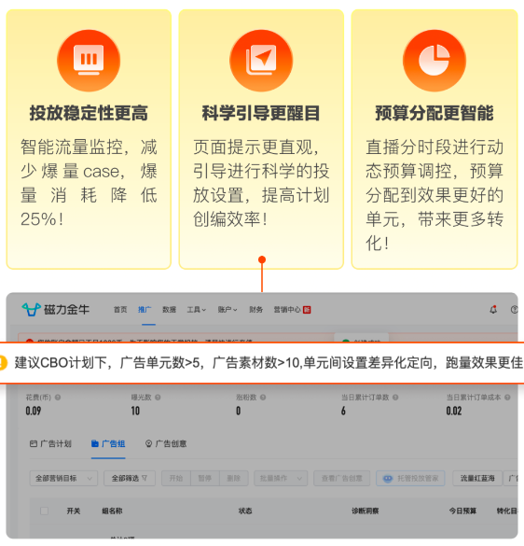Click the 全部筛选 filter button
The width and height of the screenshot is (524, 546).
(130, 478)
